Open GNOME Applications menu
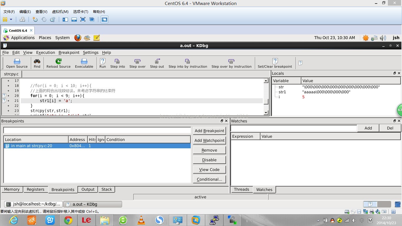Image resolution: width=402 pixels, height=226 pixels. coord(19,38)
